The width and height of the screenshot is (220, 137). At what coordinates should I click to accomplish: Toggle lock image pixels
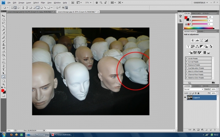[193, 93]
